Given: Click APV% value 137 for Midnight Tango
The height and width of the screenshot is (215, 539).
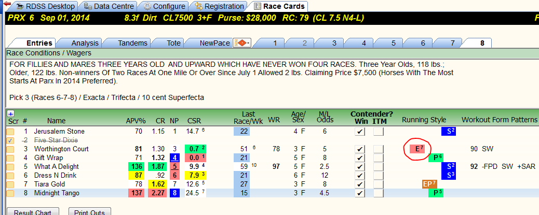Looking at the screenshot, I should [x=137, y=193].
